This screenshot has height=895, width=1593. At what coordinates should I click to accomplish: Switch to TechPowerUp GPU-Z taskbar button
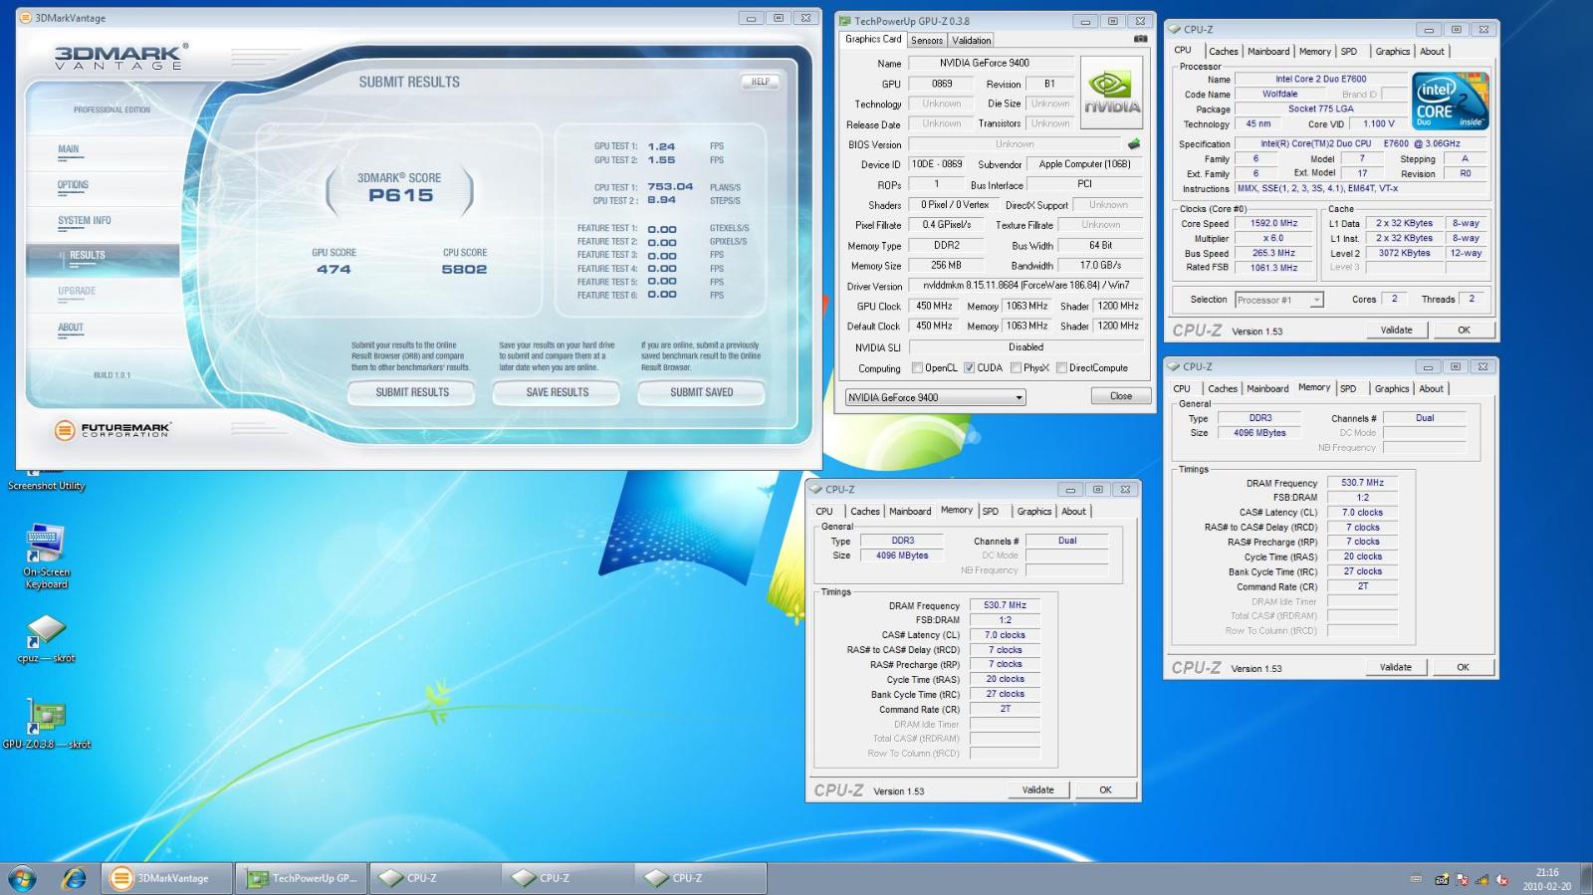[x=302, y=878]
